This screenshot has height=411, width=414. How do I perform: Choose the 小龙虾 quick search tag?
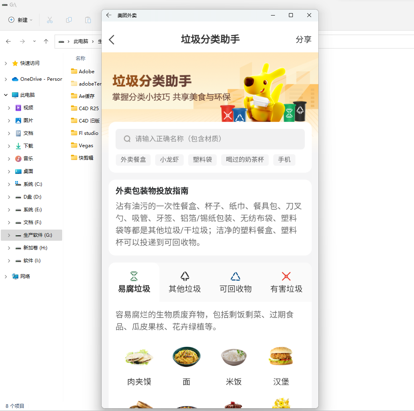pyautogui.click(x=169, y=160)
